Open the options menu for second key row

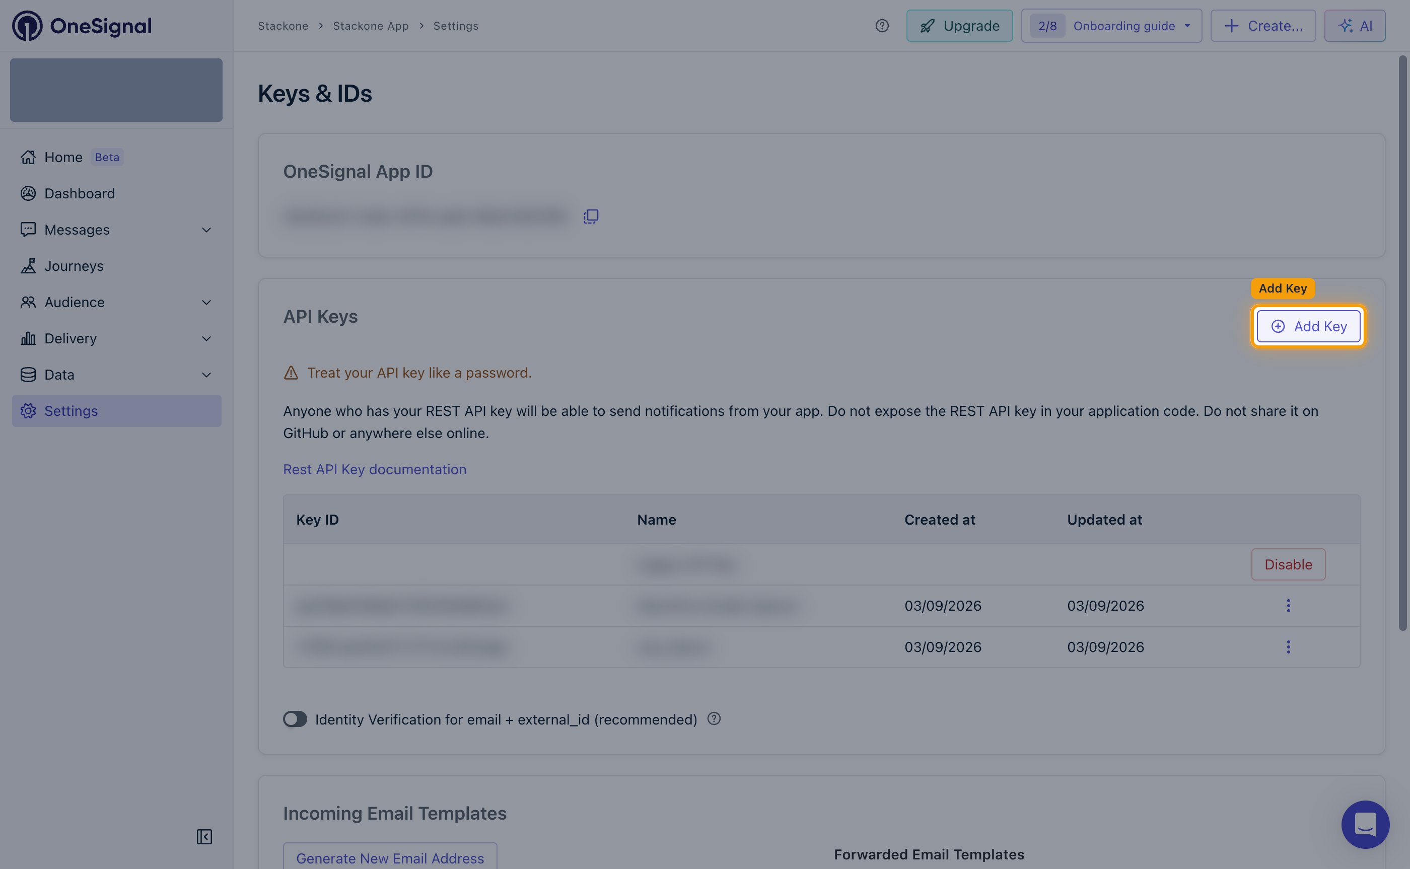(1288, 606)
